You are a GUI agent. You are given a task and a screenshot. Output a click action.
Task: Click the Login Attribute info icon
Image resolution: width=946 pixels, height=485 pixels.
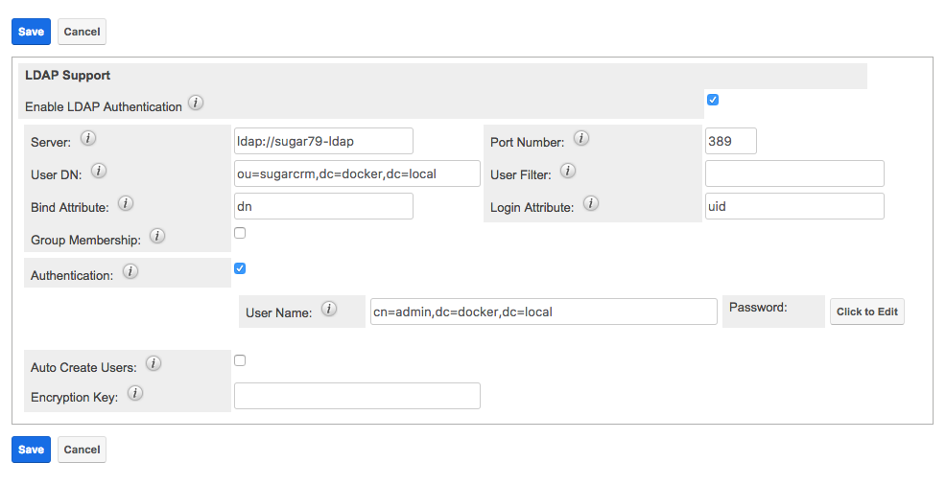591,203
